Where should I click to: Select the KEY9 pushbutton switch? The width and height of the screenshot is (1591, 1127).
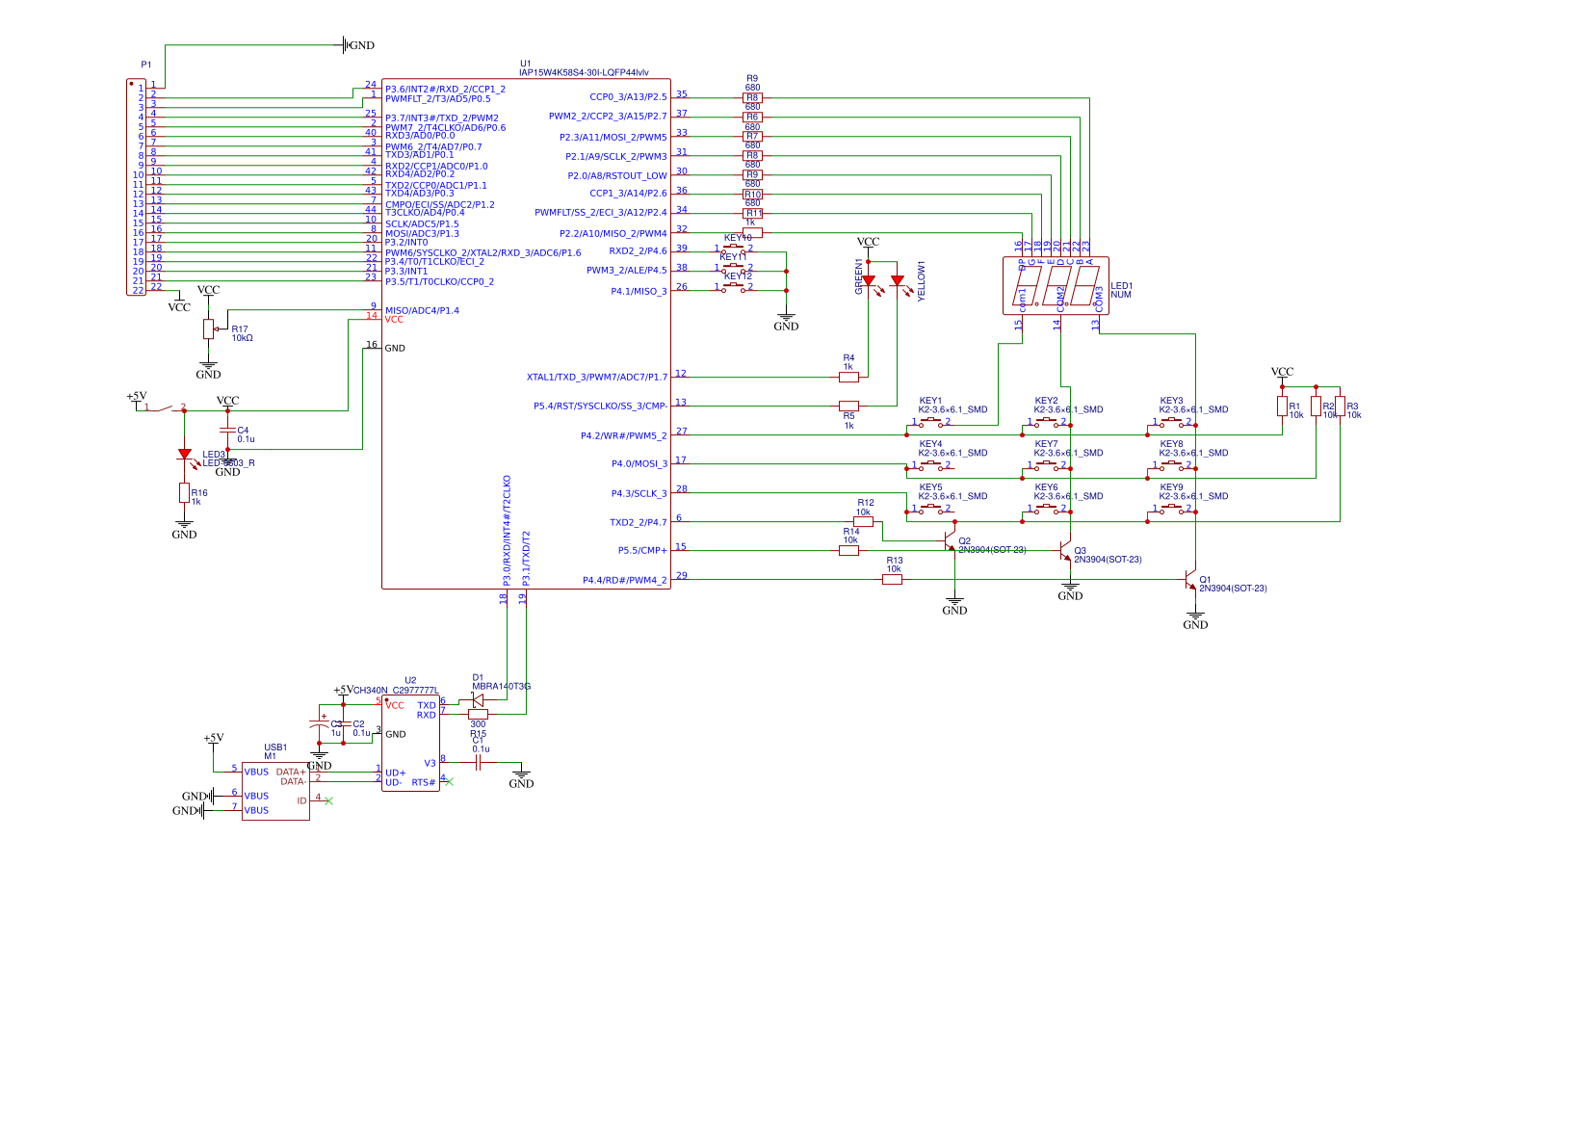pos(1171,509)
